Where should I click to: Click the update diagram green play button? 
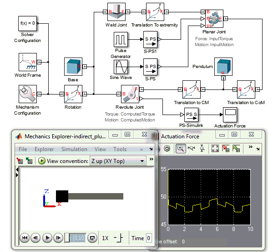(42, 161)
